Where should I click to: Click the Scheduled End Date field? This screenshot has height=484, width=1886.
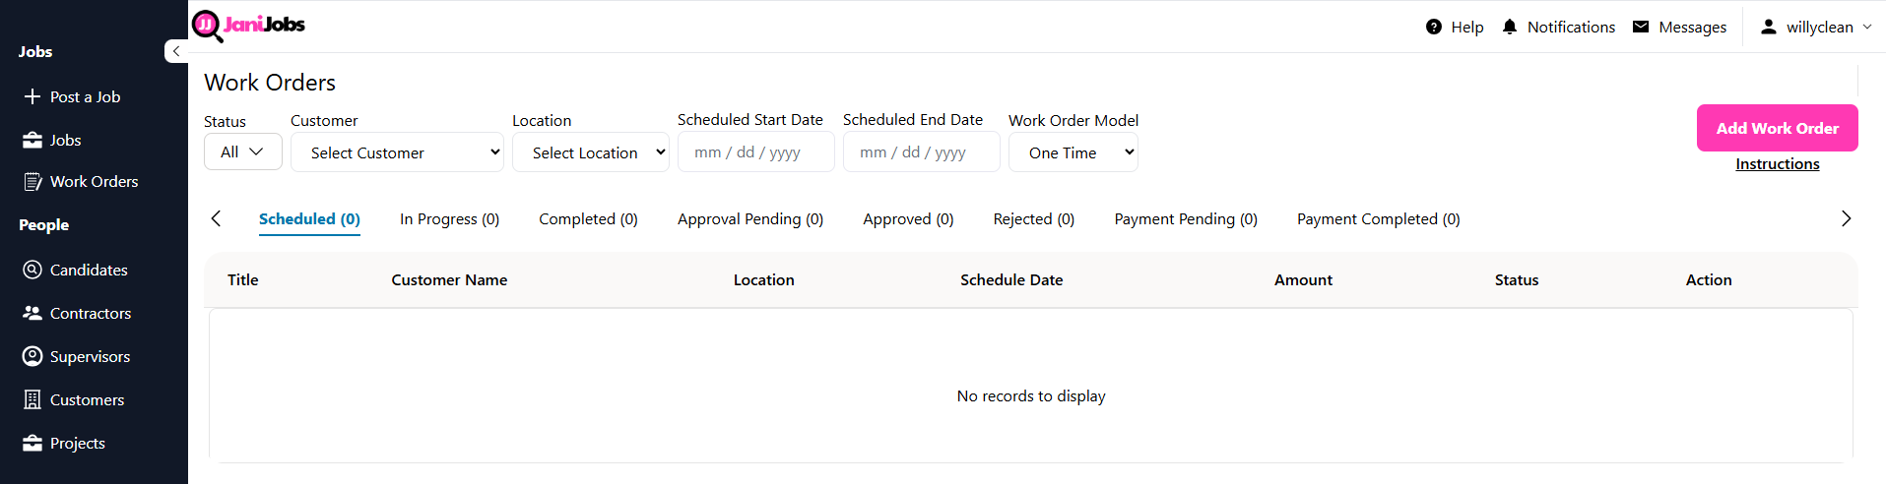pyautogui.click(x=922, y=152)
